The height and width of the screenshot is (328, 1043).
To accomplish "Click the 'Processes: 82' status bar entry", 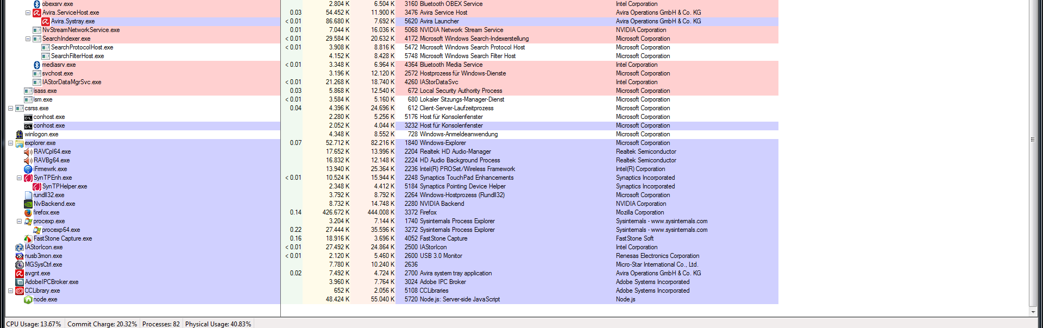I will click(x=161, y=324).
